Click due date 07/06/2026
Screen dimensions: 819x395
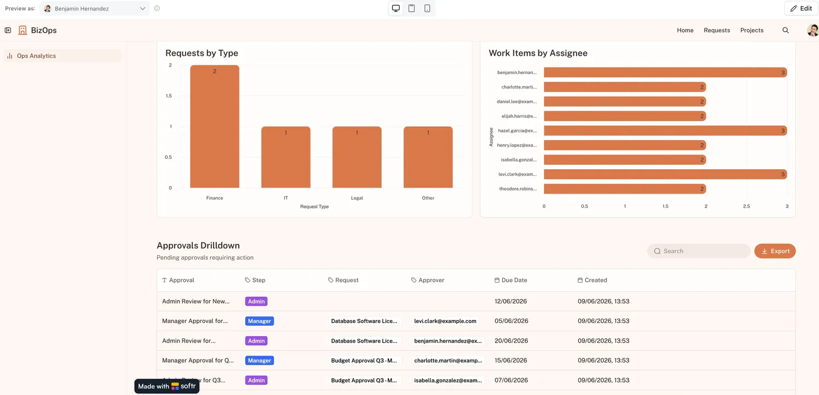pos(511,380)
